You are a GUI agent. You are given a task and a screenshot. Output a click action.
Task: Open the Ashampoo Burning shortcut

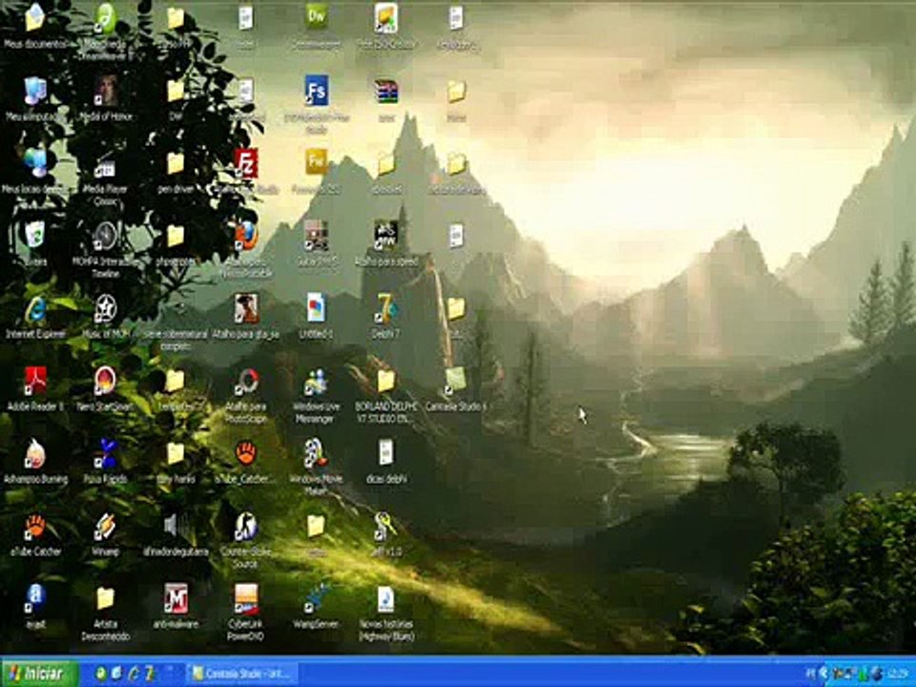pyautogui.click(x=35, y=453)
